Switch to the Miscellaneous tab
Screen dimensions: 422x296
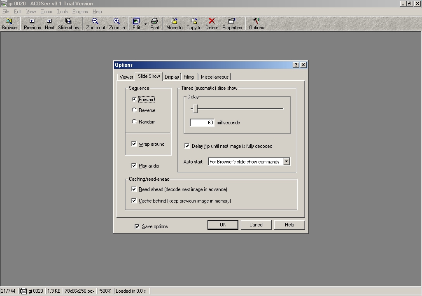[215, 77]
